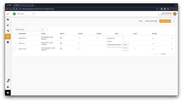The width and height of the screenshot is (183, 102).
Task: Choose Löschen in the context menu
Action: pyautogui.click(x=110, y=41)
